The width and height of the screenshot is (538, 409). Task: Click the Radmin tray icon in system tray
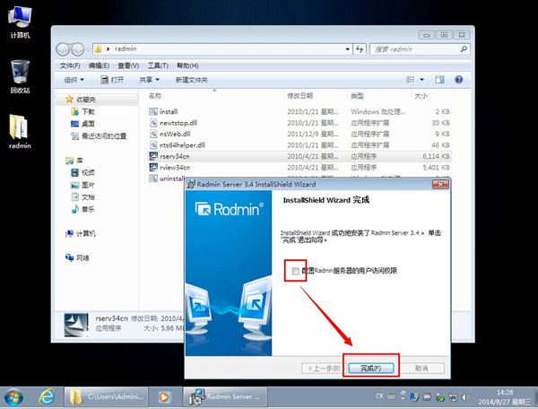coord(414,397)
